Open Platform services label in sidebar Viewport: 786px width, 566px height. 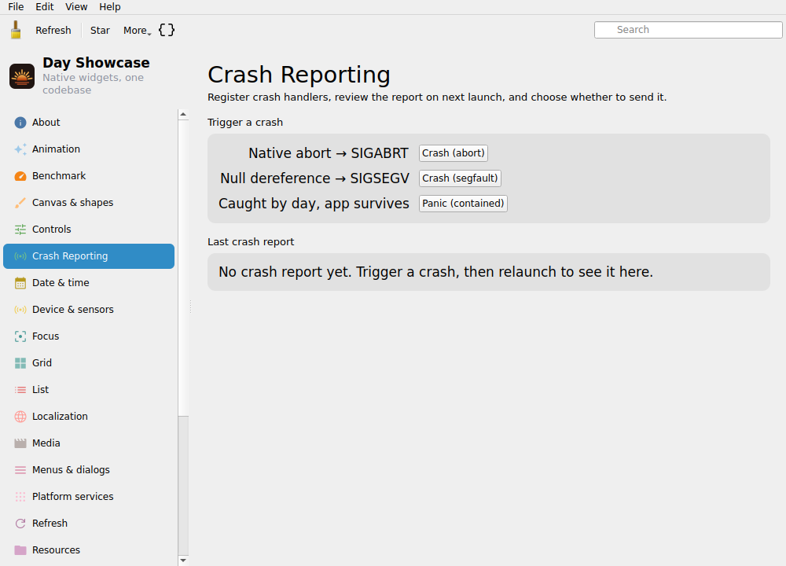coord(72,497)
